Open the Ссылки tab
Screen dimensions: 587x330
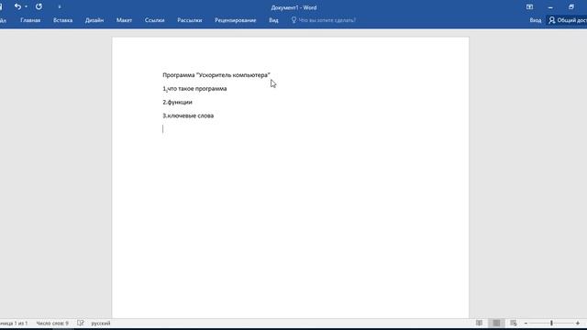pos(155,20)
